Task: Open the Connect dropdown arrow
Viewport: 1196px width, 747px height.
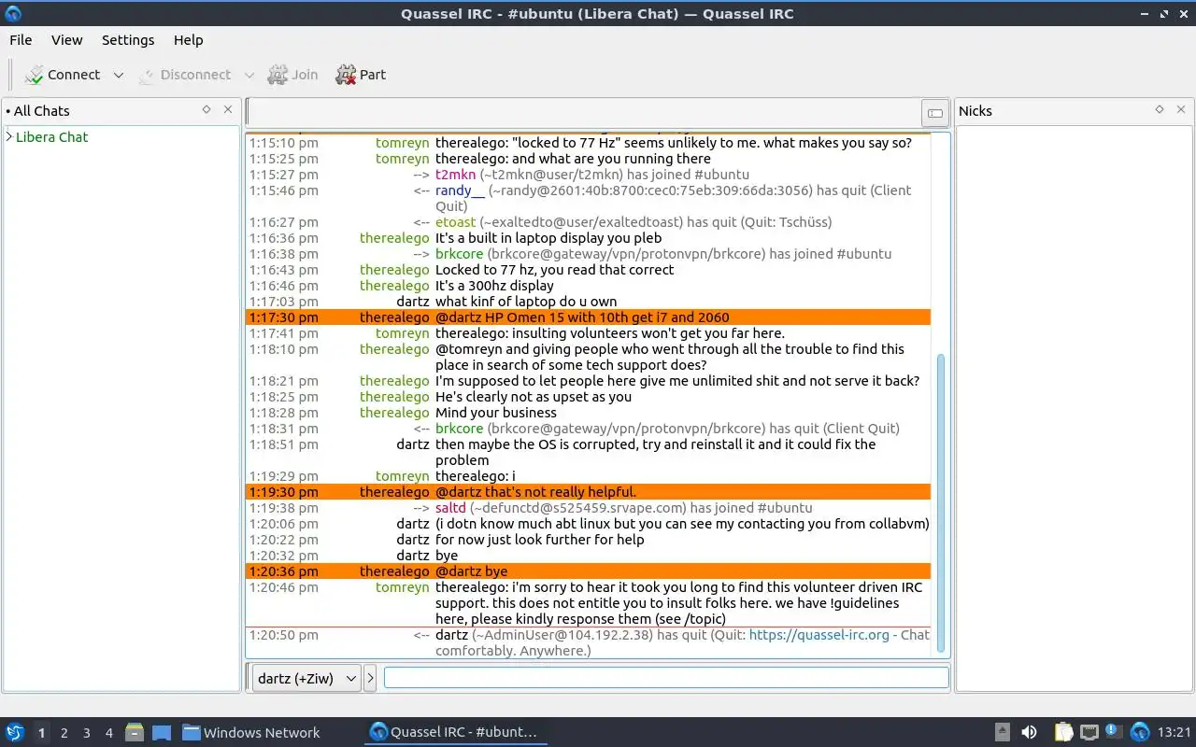Action: [119, 75]
